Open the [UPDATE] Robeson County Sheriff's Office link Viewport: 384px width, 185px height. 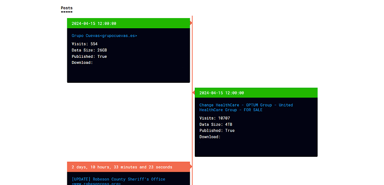point(118,181)
